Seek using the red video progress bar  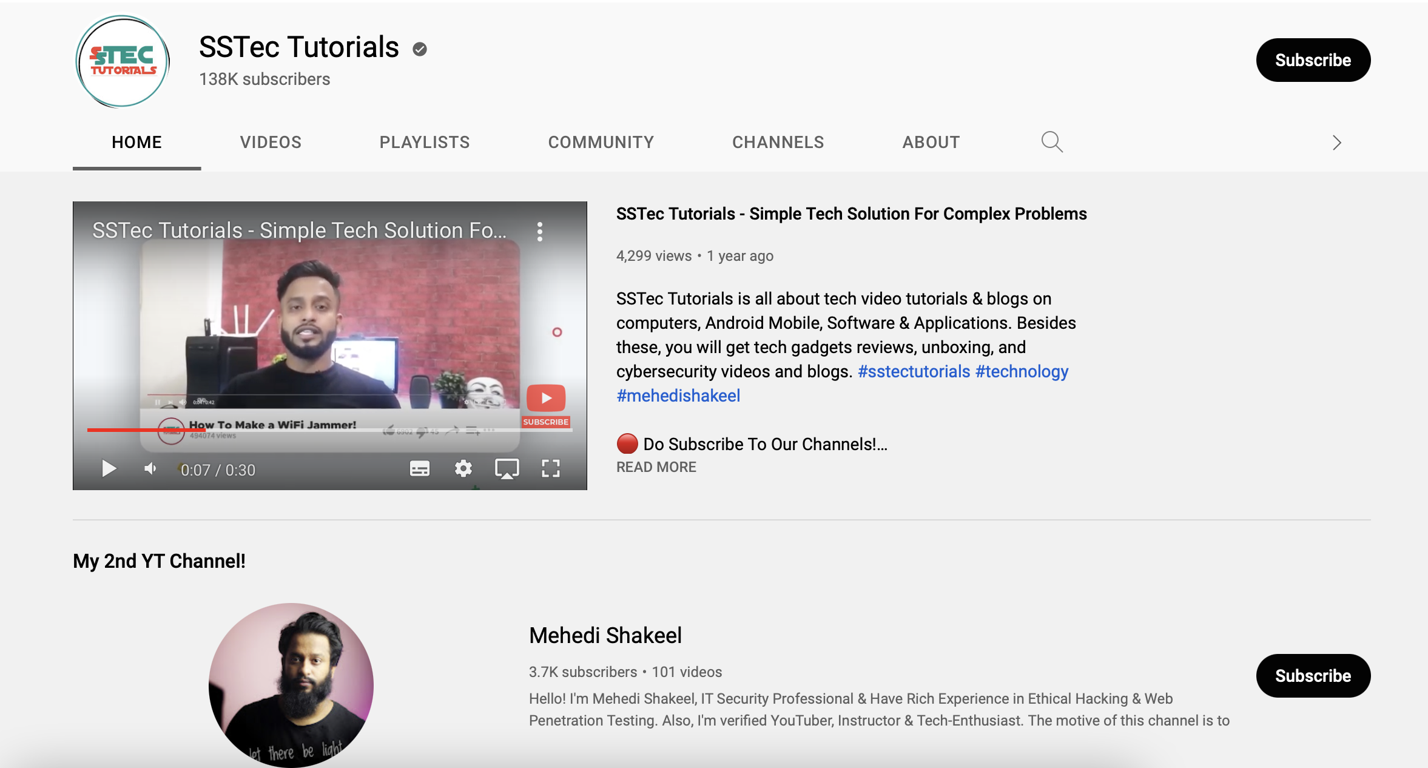[329, 429]
